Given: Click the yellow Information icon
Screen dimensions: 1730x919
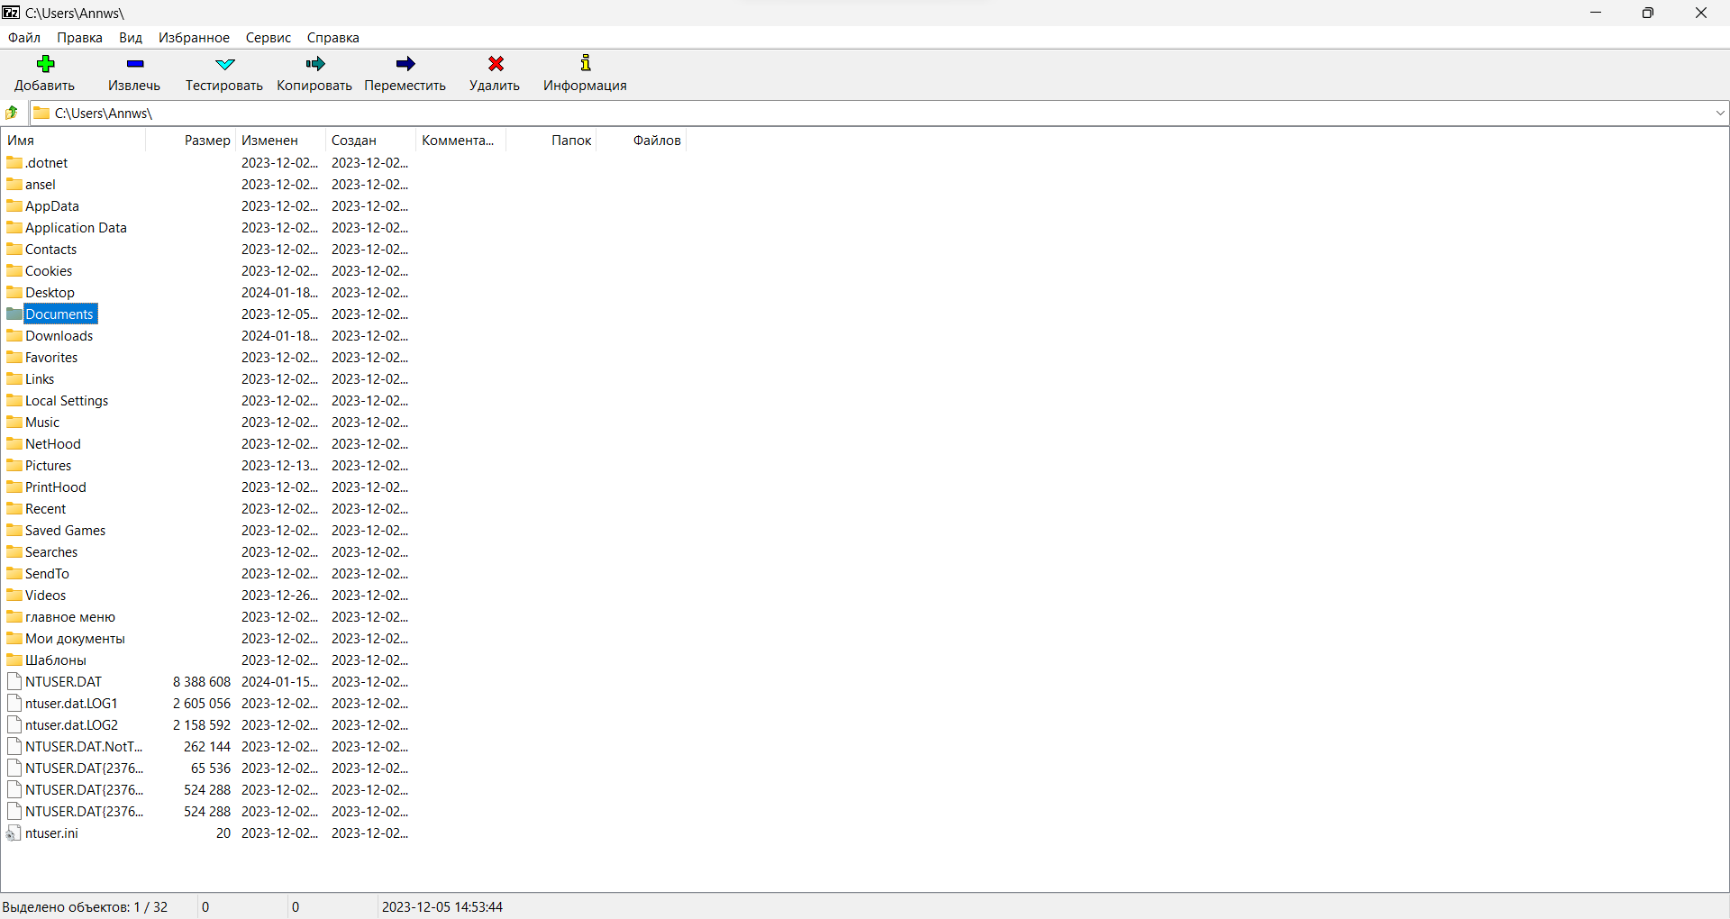Looking at the screenshot, I should (585, 64).
